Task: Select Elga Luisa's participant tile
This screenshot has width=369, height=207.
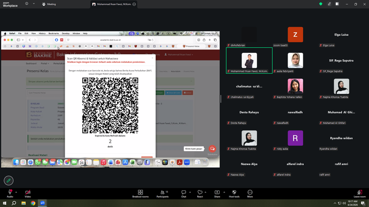Action: pos(341,34)
